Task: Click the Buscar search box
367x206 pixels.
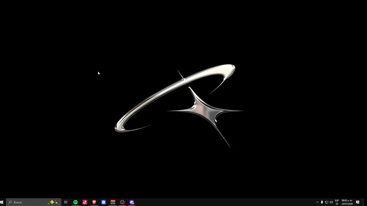Action: tap(34, 202)
